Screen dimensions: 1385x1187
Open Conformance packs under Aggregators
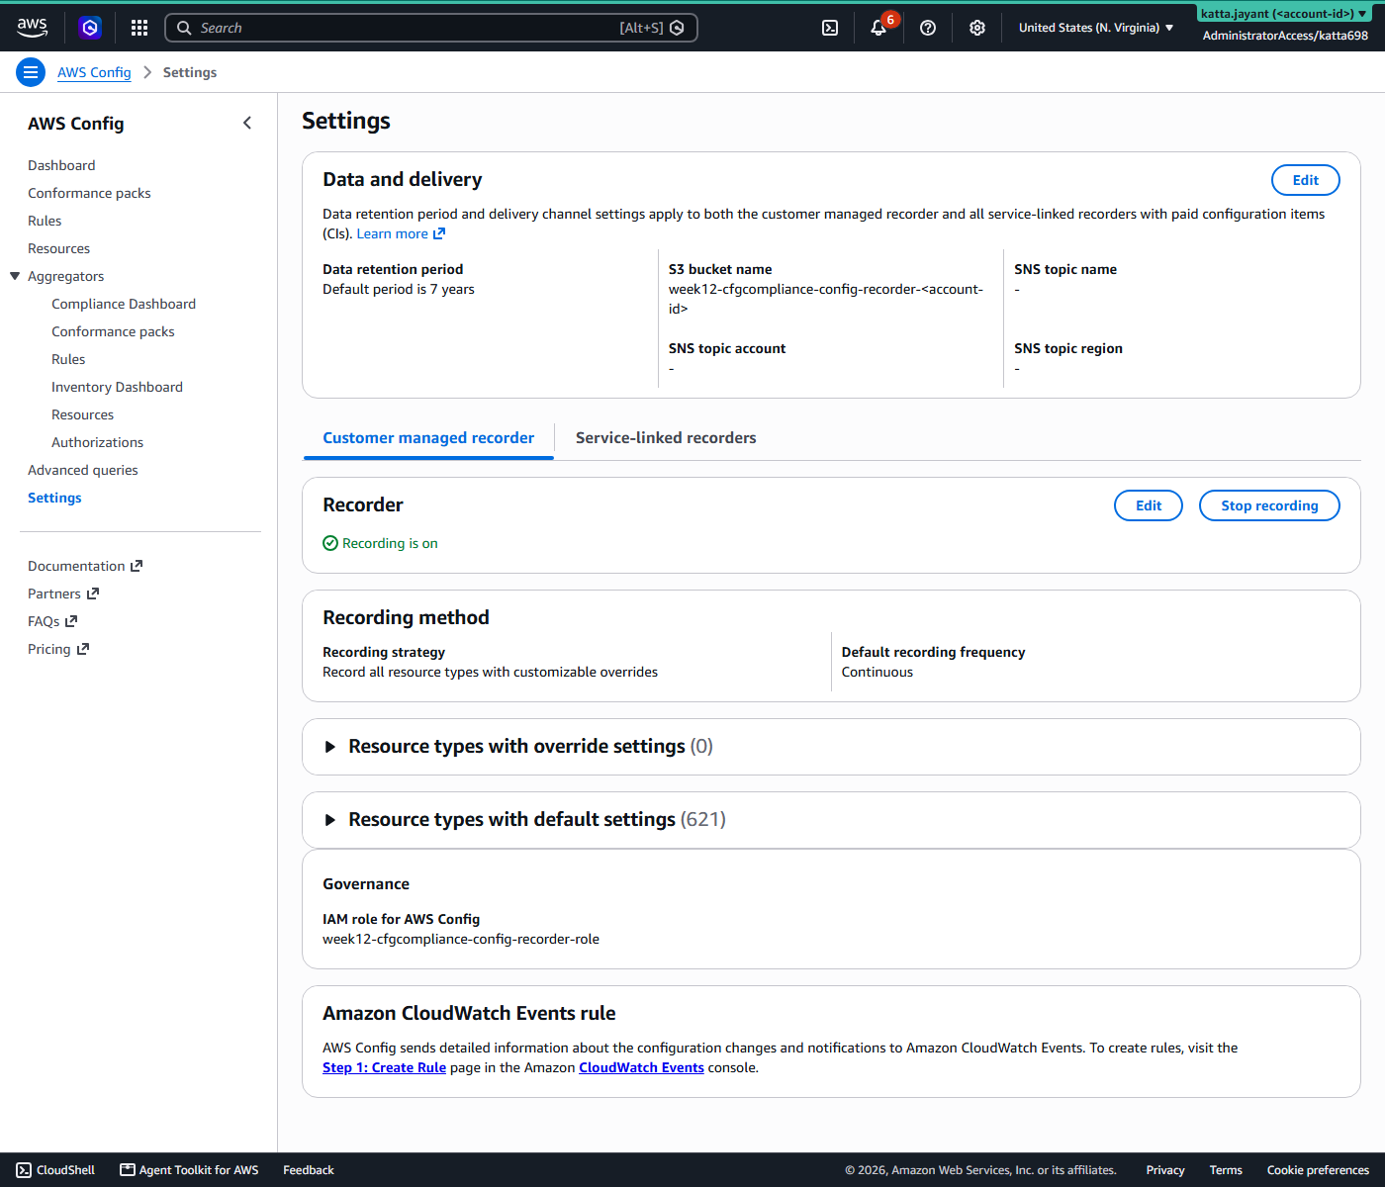click(x=113, y=331)
